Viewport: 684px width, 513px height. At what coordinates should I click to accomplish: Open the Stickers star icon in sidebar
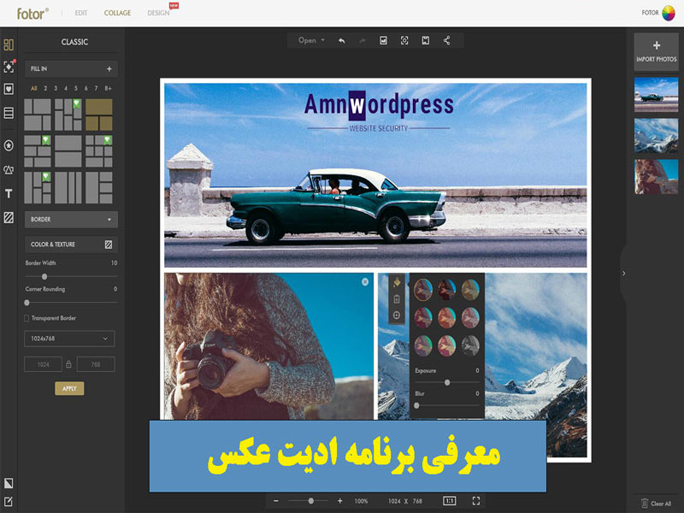point(9,145)
